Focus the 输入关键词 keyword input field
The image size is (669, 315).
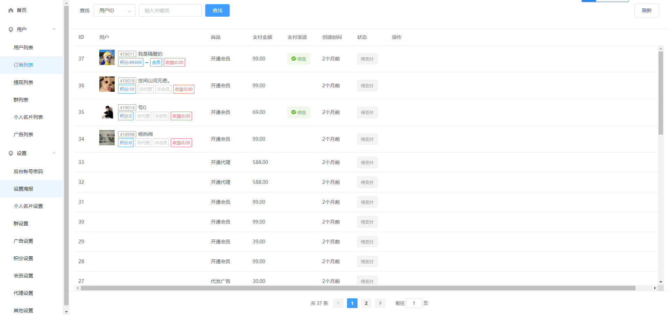tap(170, 10)
